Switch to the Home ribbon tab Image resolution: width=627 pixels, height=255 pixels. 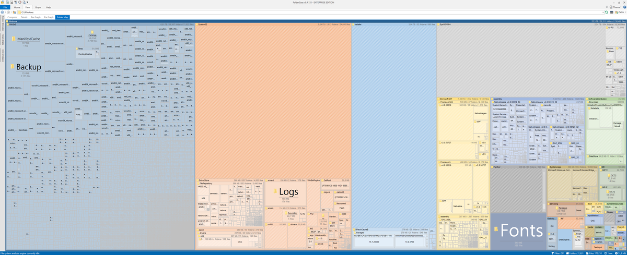pyautogui.click(x=17, y=7)
